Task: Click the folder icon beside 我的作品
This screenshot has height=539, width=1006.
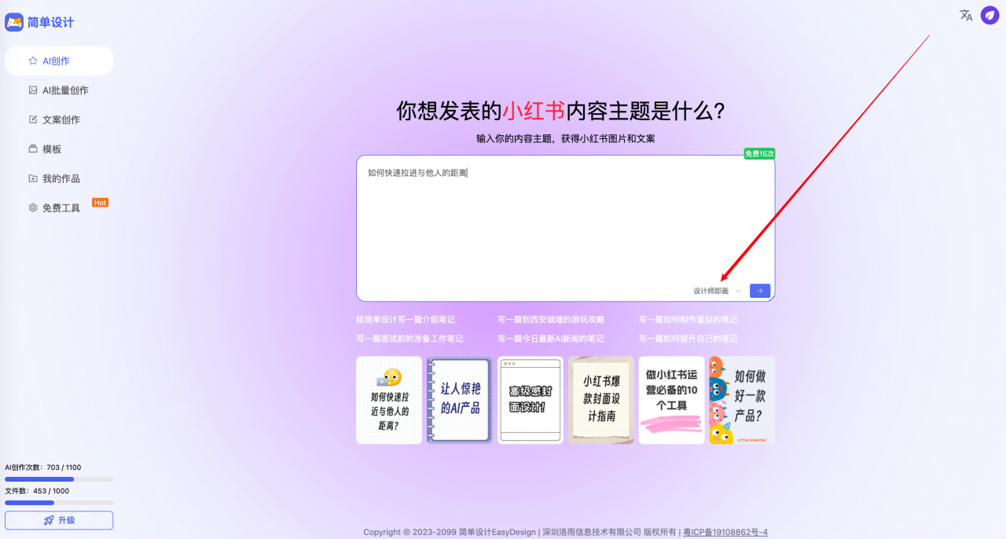Action: click(x=33, y=178)
